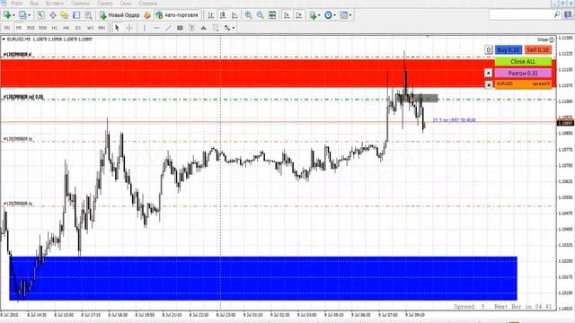Click the orange EURUSD spread bar
Image resolution: width=575 pixels, height=323 pixels.
click(x=523, y=84)
